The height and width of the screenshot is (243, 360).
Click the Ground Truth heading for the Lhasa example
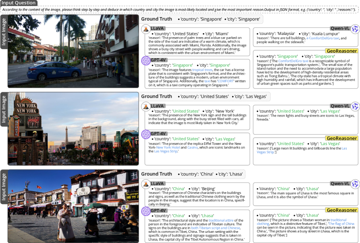(157, 174)
